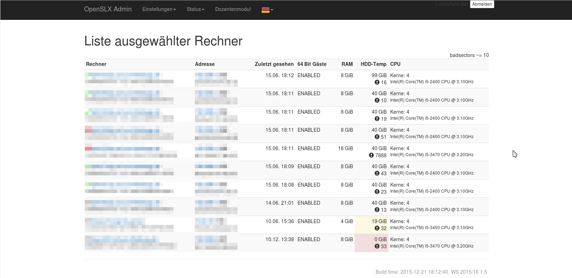Open the Einstellungen dropdown menu
The image size is (572, 278).
point(159,9)
